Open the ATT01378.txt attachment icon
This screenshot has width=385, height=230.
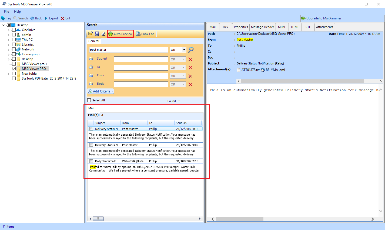click(239, 70)
